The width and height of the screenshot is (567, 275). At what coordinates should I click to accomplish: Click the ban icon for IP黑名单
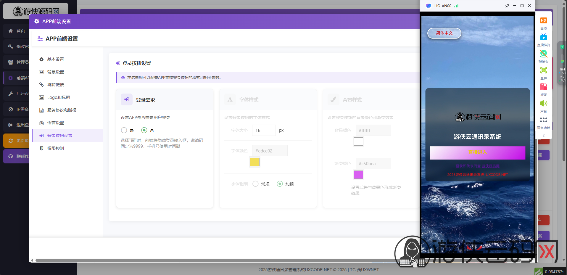[11, 109]
